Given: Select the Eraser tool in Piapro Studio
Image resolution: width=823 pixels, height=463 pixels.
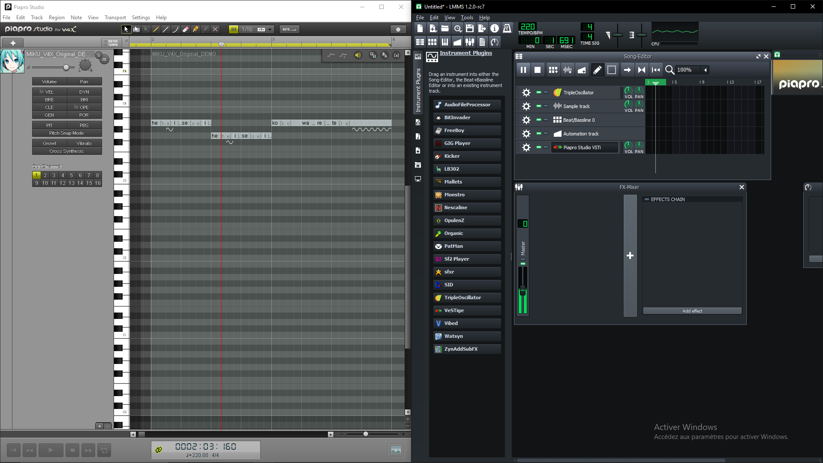Looking at the screenshot, I should [x=185, y=29].
